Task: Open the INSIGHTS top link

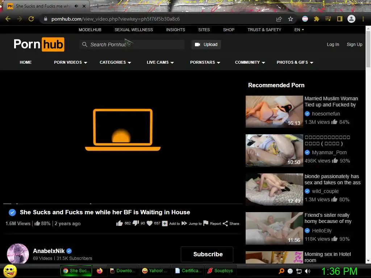Action: [176, 30]
